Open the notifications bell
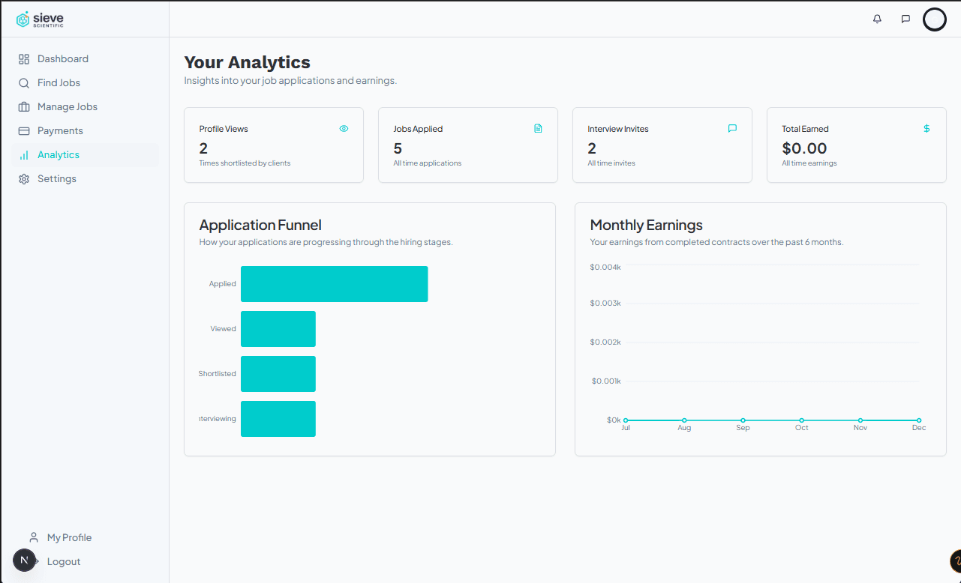Viewport: 961px width, 583px height. point(876,19)
